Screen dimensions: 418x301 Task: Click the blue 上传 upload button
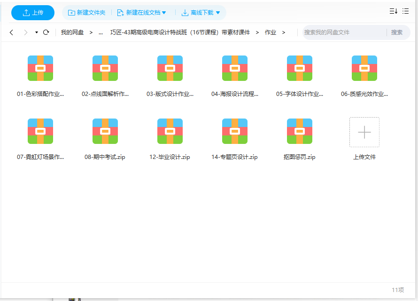click(x=33, y=13)
